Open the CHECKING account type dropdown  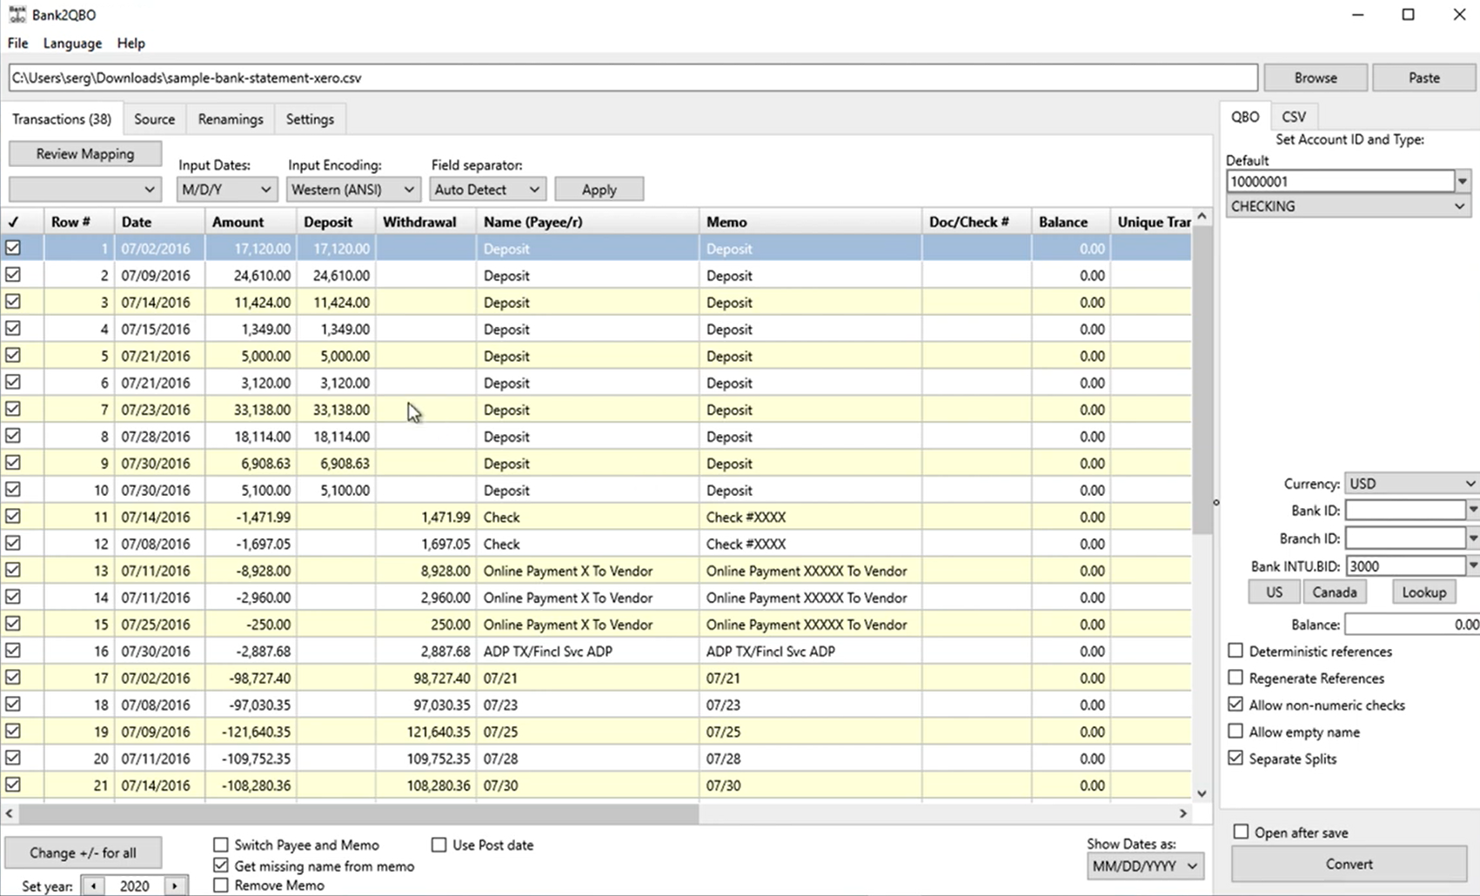(x=1348, y=206)
